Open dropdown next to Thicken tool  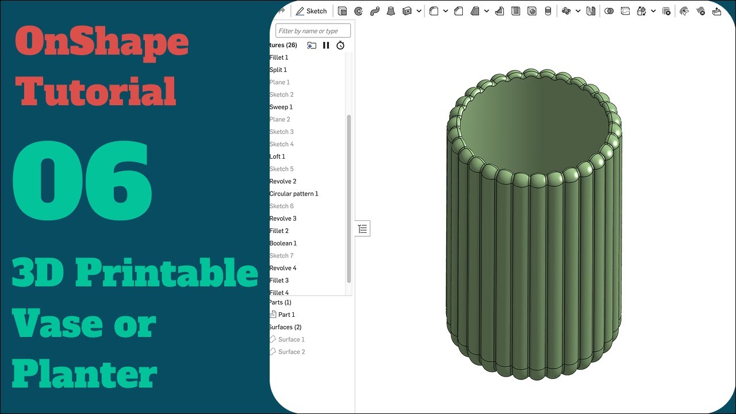coord(419,11)
